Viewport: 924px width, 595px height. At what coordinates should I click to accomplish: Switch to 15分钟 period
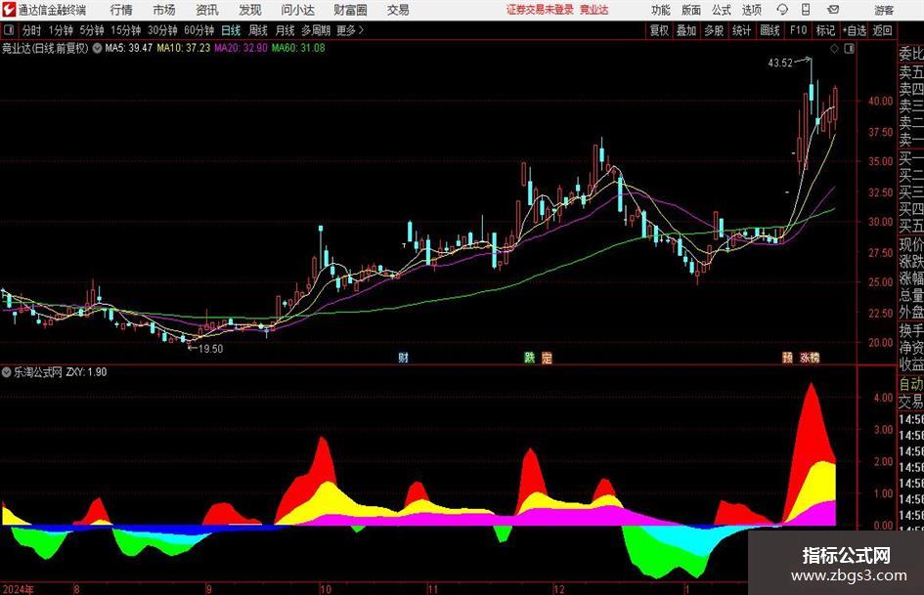click(x=126, y=30)
